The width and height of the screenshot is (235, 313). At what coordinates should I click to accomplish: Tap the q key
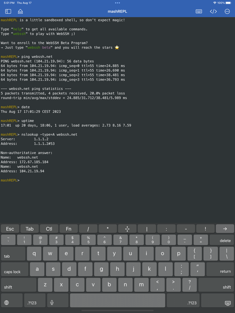(x=34, y=254)
